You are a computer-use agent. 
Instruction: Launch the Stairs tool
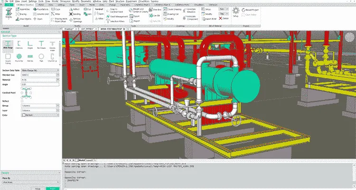[38, 19]
